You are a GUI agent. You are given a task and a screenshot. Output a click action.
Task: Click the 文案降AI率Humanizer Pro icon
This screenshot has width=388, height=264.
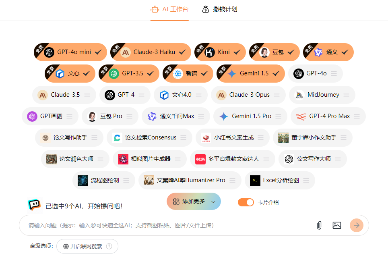[x=149, y=181]
